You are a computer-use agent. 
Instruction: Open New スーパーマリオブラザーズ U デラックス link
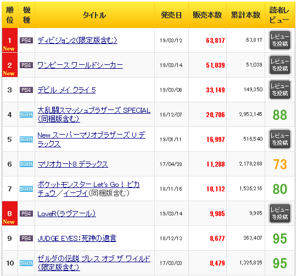click(x=91, y=140)
